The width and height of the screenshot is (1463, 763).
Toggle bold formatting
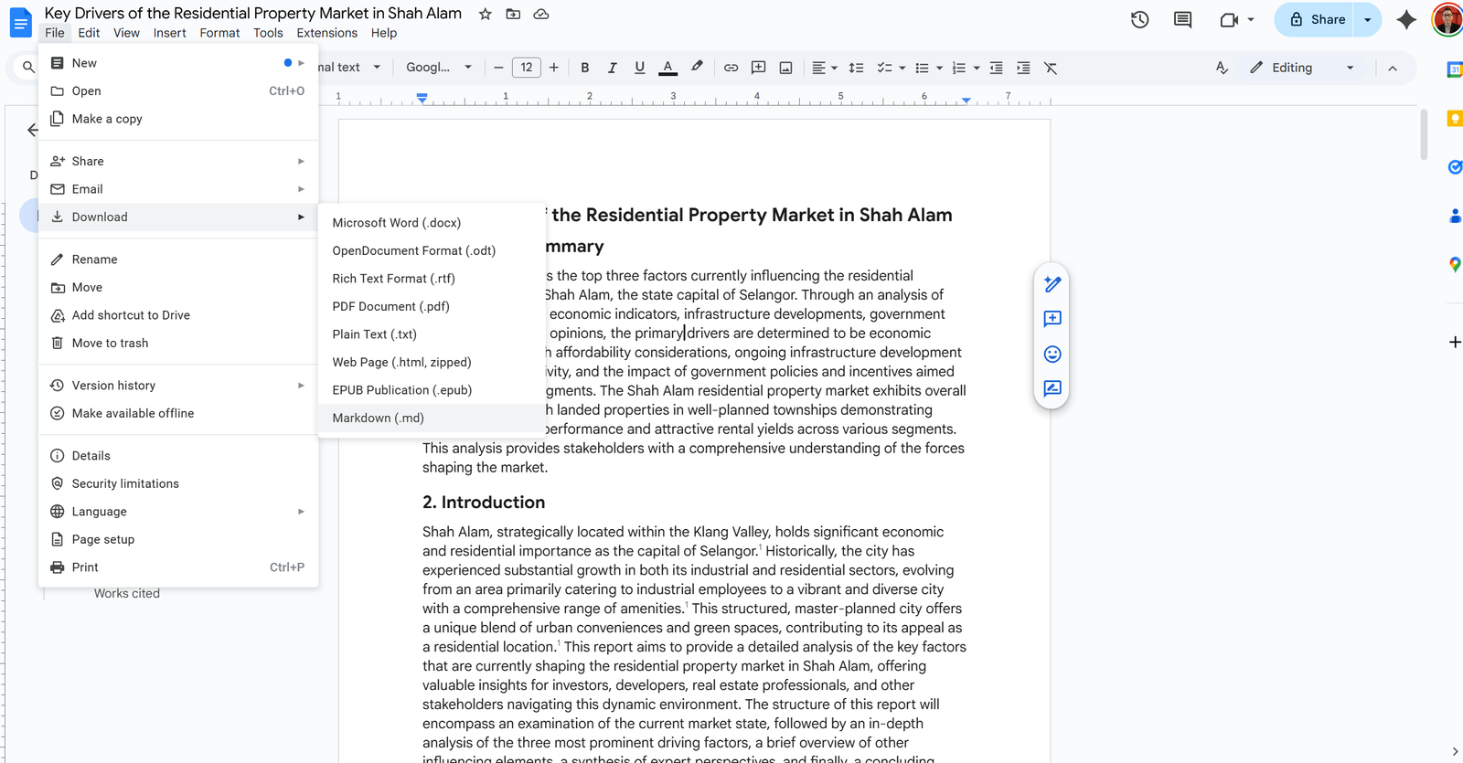[585, 68]
